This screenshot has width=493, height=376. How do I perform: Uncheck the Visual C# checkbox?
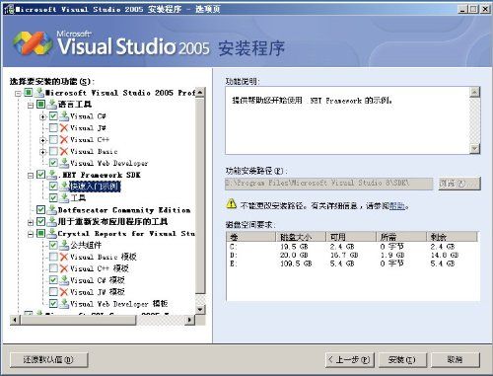53,116
